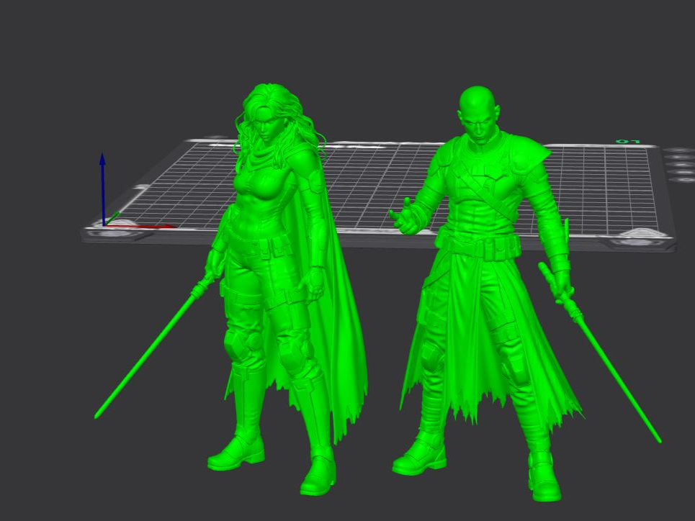Click the blue Z-axis arrow

102,189
